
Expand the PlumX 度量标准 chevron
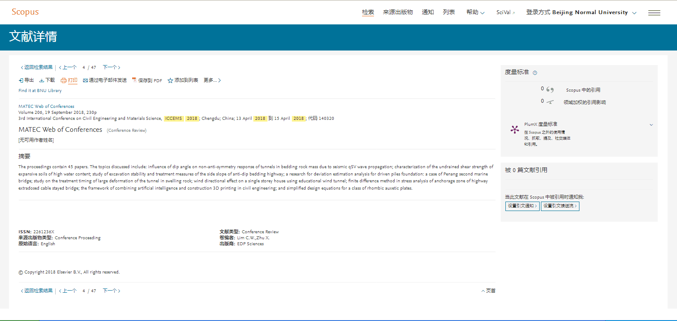[x=651, y=125]
